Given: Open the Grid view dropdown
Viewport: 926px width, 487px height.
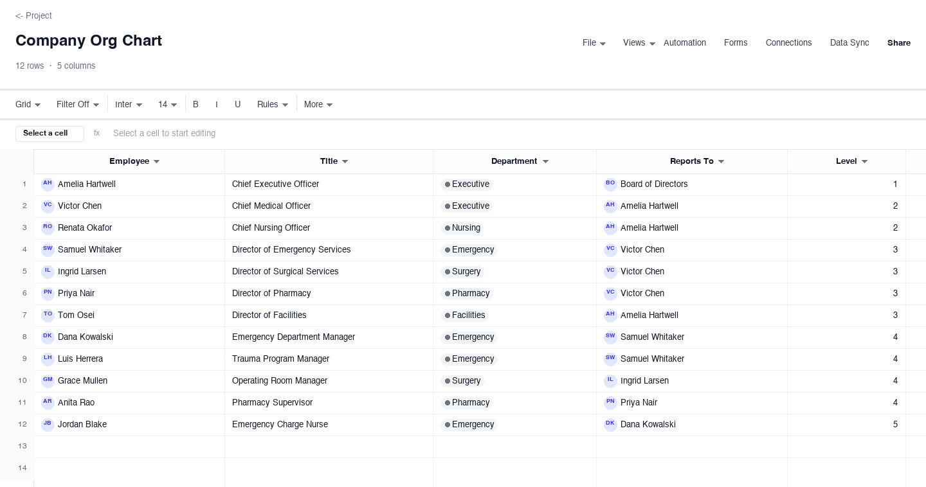Looking at the screenshot, I should click(x=28, y=104).
